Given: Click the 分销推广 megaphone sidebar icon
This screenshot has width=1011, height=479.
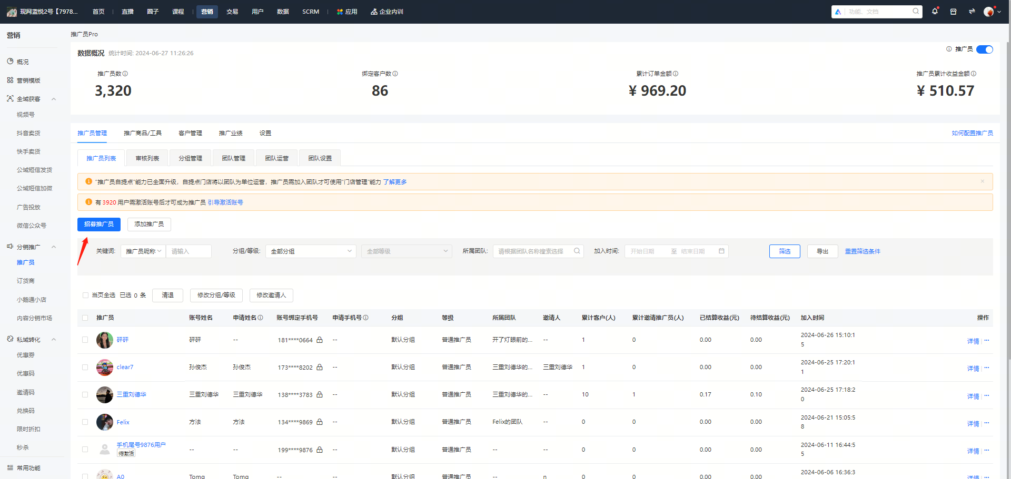Looking at the screenshot, I should tap(10, 246).
